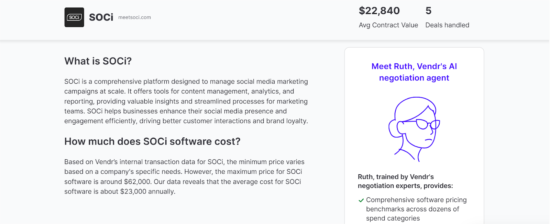This screenshot has height=224, width=550.
Task: Select the $22,840 contract value figure
Action: (x=379, y=11)
